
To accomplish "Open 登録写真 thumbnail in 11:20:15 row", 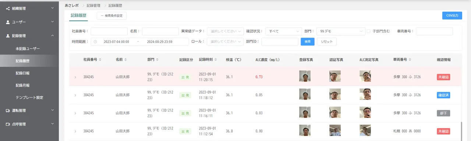I will (305, 76).
